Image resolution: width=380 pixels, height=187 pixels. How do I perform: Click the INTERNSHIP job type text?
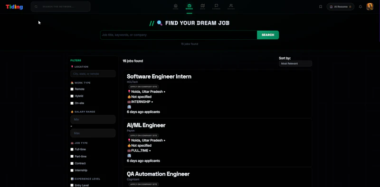pos(141,102)
